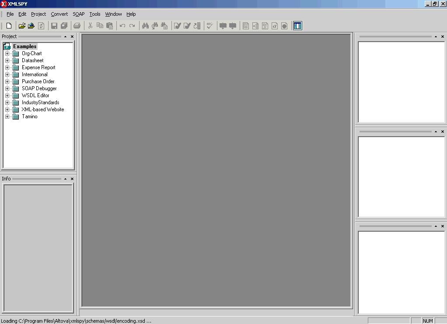
Task: Collapse the Info panel with arrow
Action: pyautogui.click(x=65, y=179)
